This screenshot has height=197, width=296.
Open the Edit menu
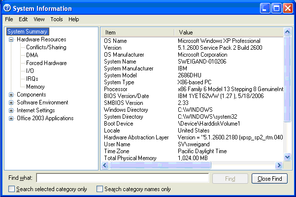pyautogui.click(x=23, y=19)
